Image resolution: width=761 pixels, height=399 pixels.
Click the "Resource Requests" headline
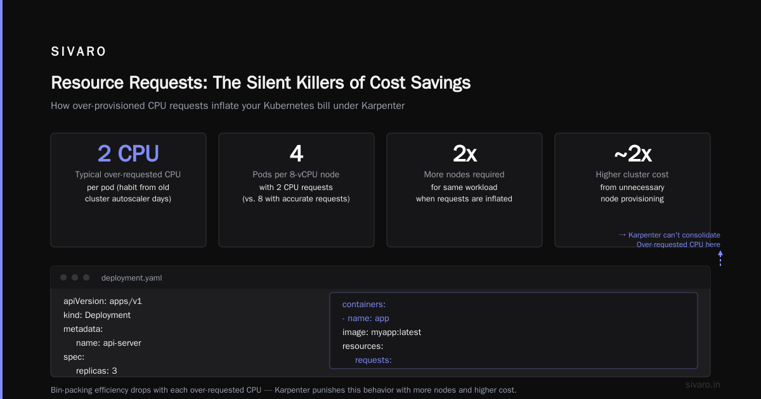click(x=261, y=83)
